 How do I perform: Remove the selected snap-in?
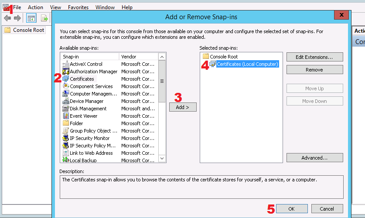(314, 70)
